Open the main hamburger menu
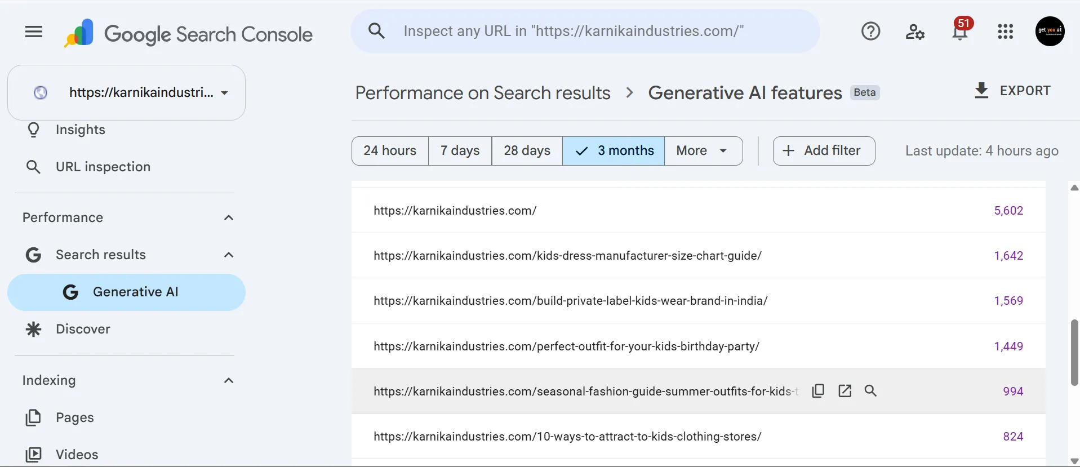The width and height of the screenshot is (1080, 467). pos(34,32)
